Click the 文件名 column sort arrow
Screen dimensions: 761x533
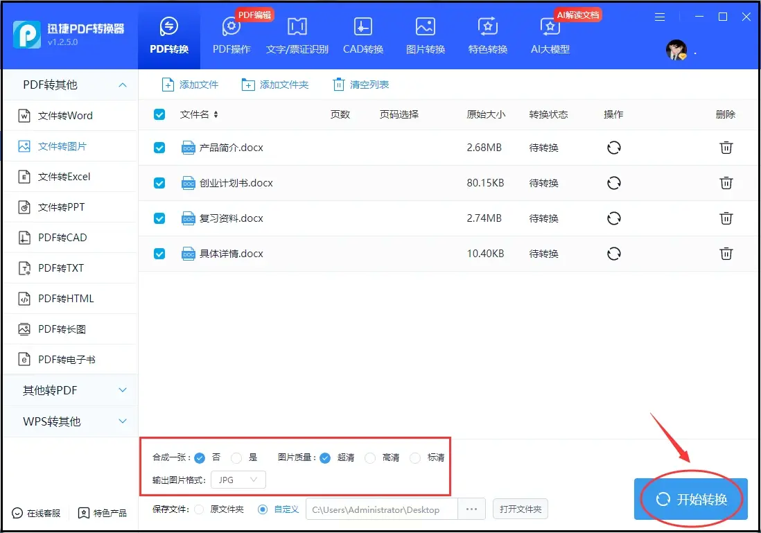[216, 115]
